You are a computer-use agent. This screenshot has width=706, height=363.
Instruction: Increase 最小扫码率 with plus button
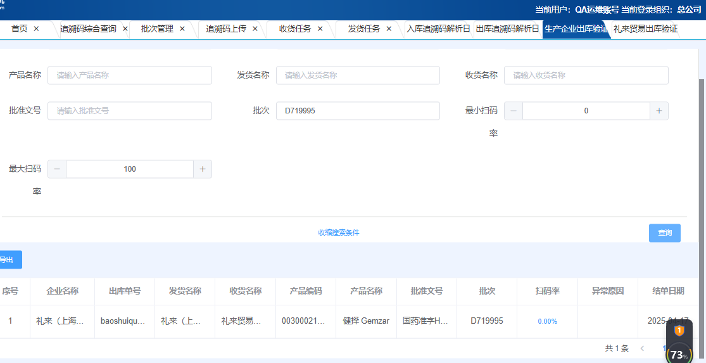[x=659, y=111]
